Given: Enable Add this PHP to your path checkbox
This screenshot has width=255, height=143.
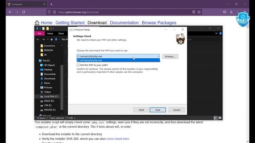Looking at the screenshot, I should point(78,65).
